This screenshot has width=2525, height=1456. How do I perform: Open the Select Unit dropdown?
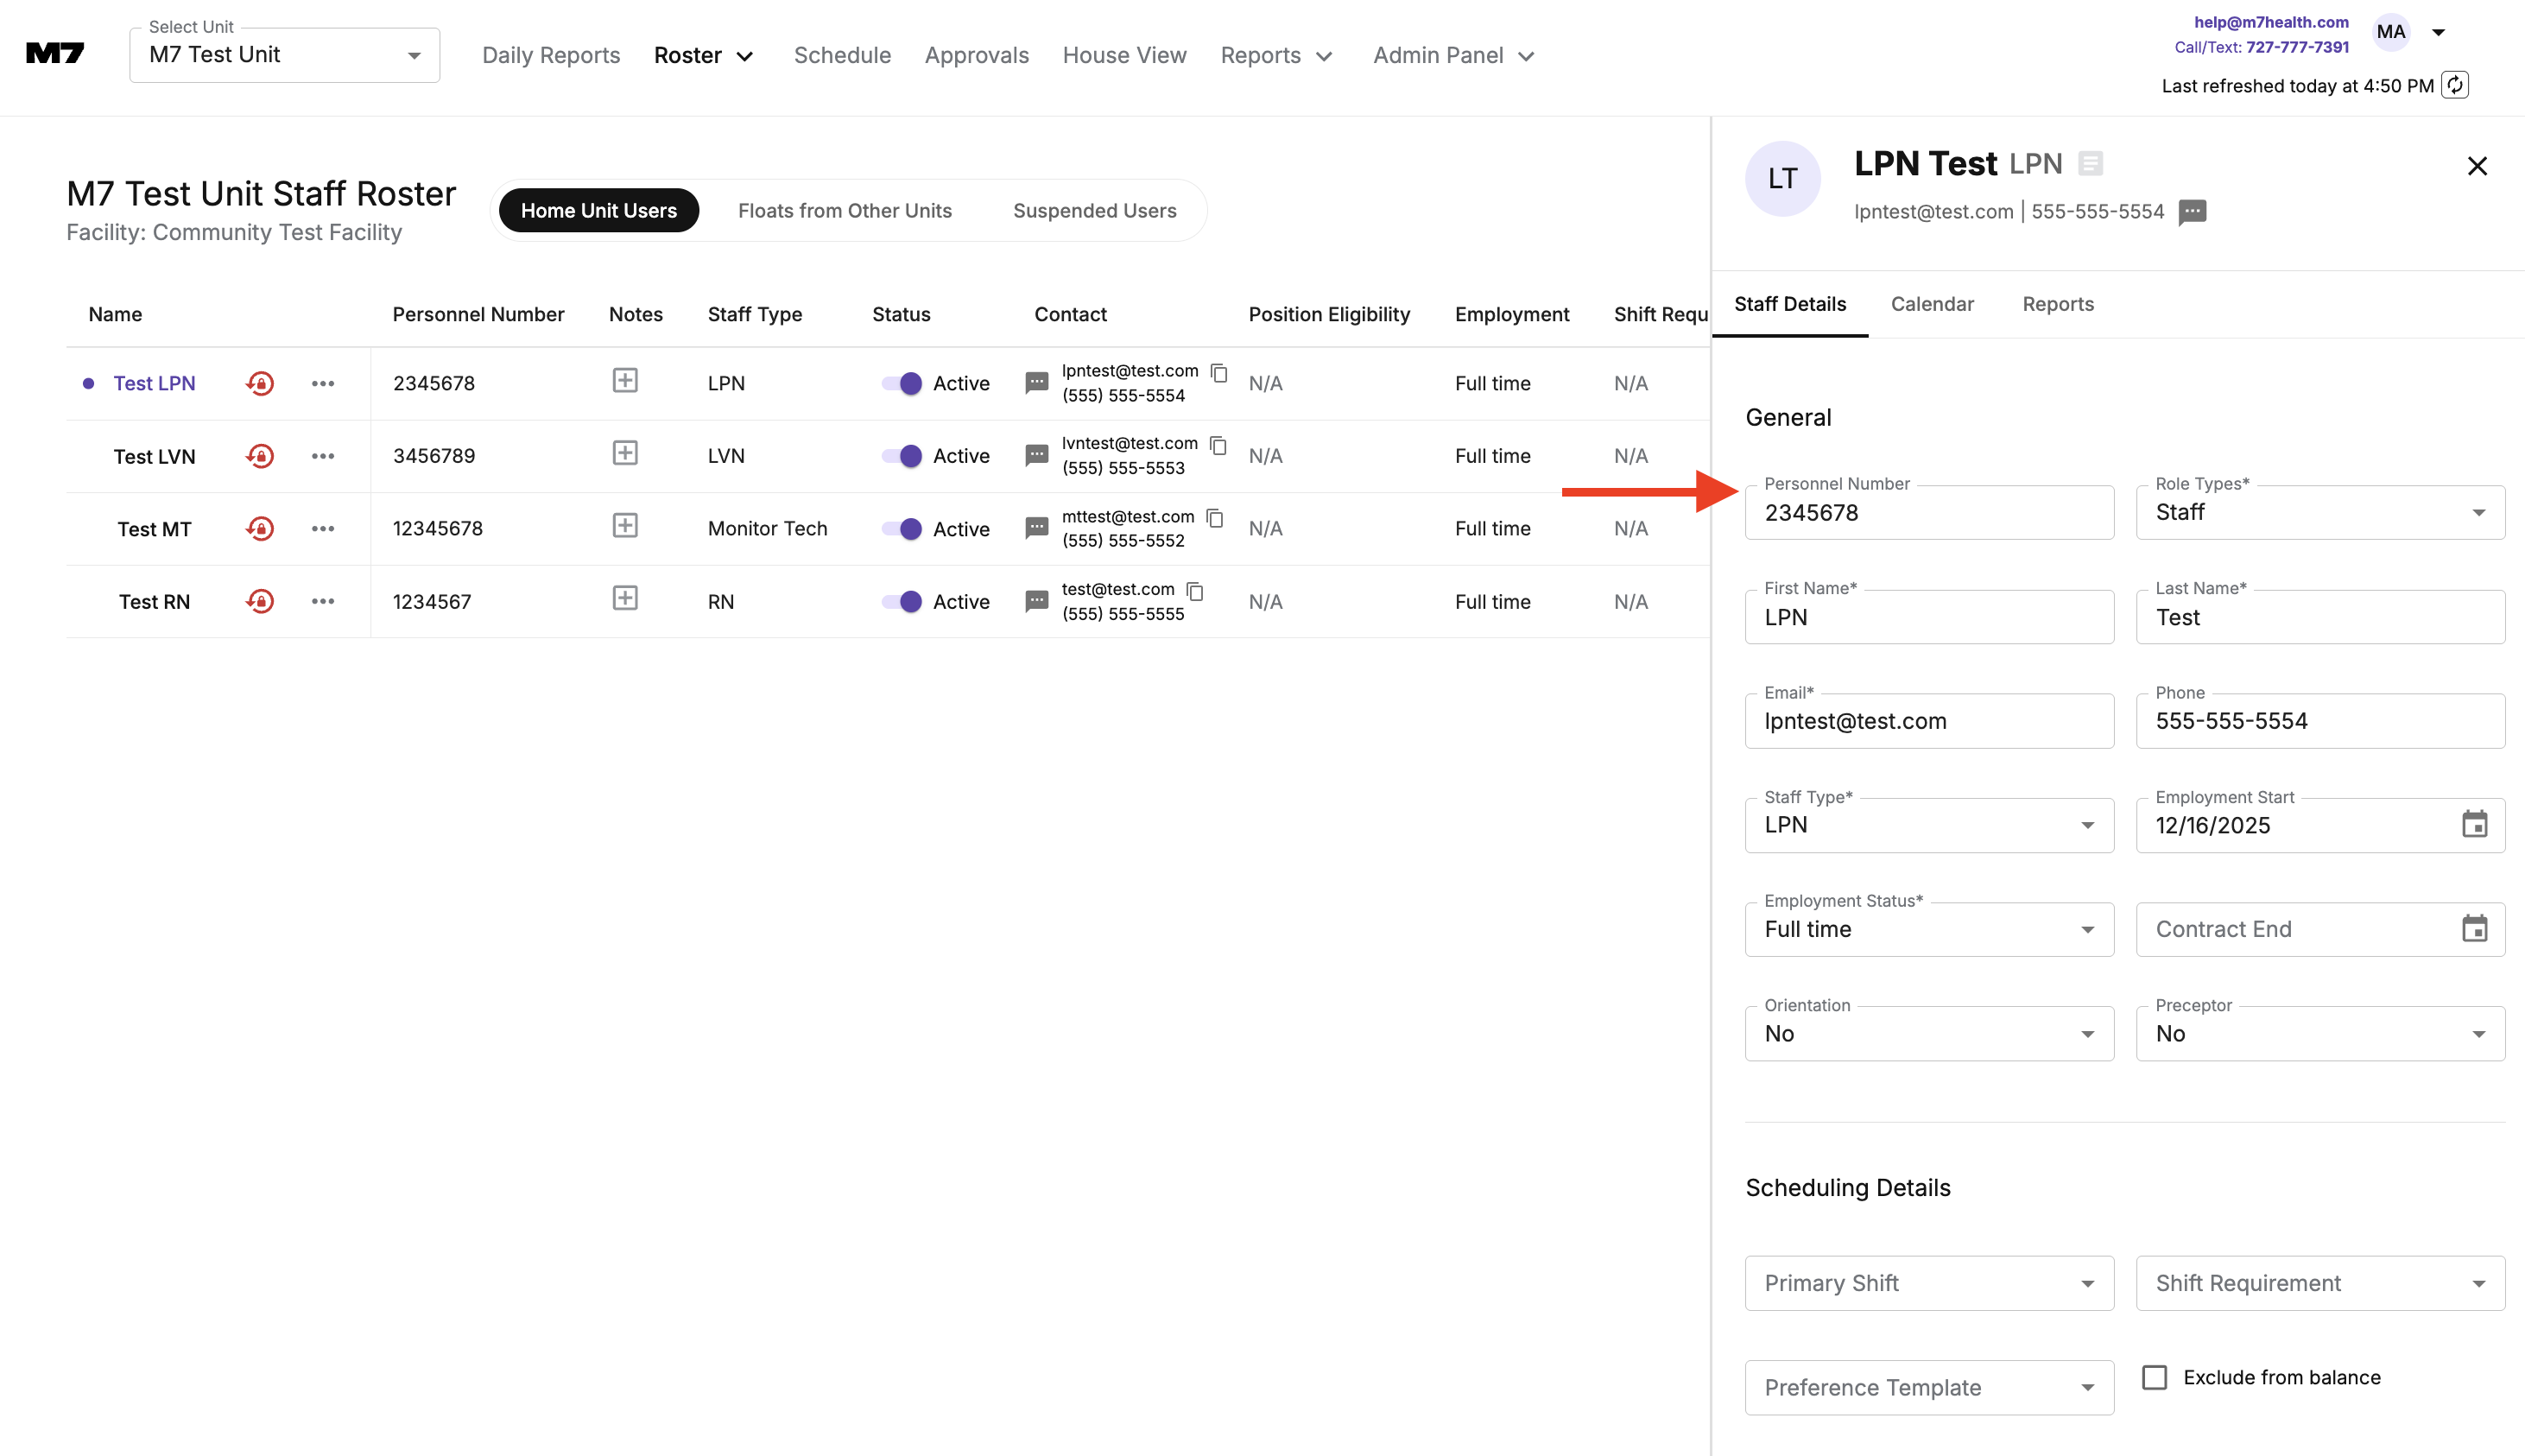click(285, 55)
